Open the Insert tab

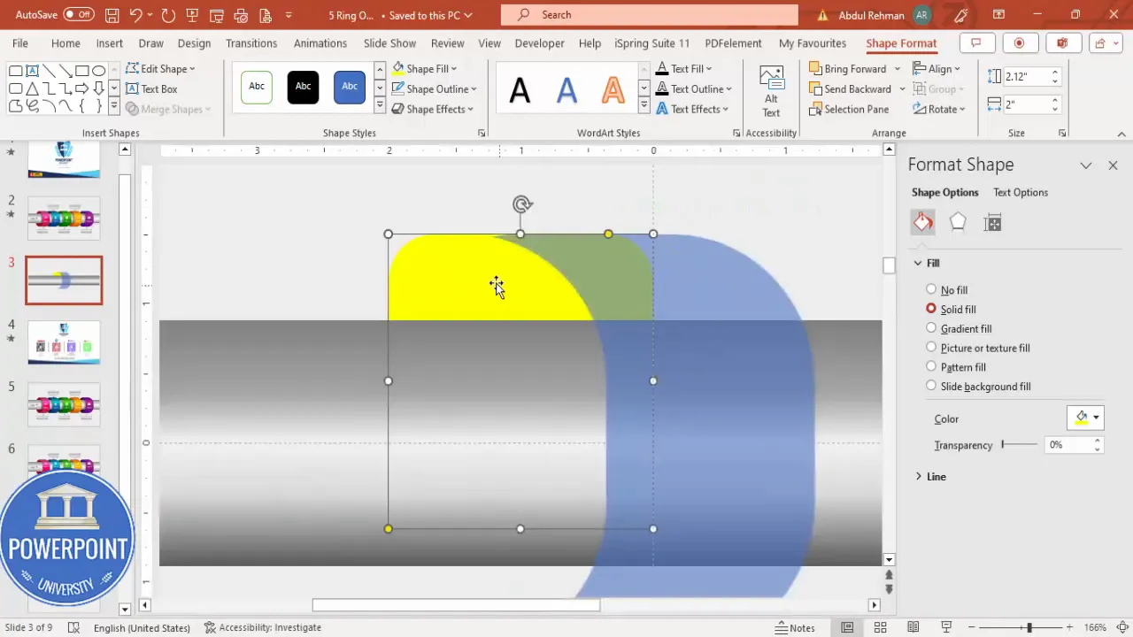(110, 43)
